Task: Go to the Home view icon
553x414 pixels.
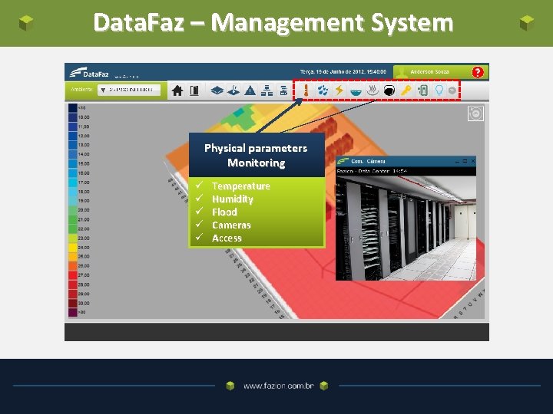Action: point(177,90)
